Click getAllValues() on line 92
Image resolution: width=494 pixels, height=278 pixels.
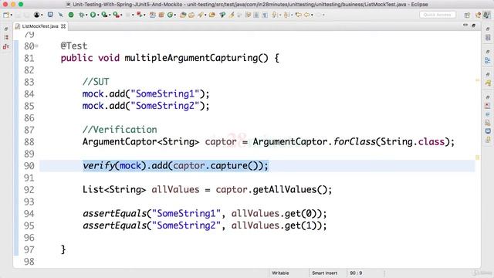290,190
